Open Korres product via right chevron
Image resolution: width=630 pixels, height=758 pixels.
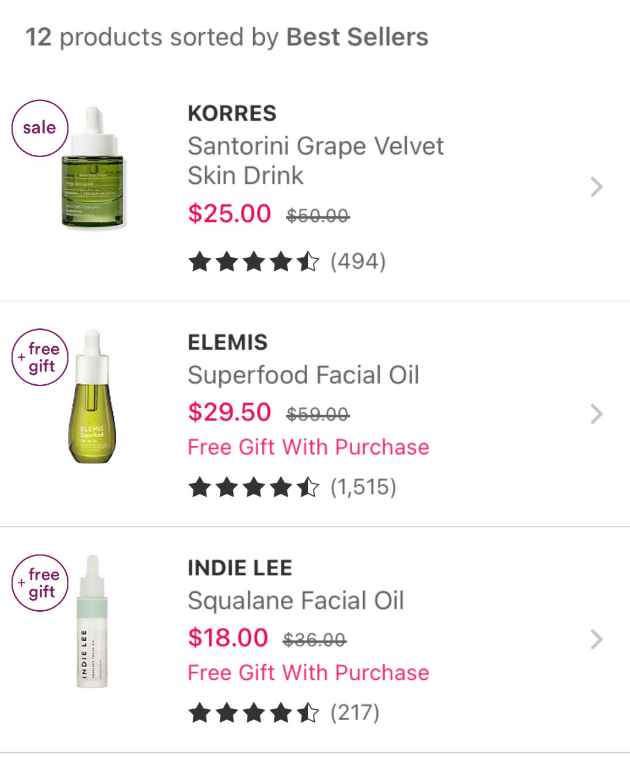[597, 187]
